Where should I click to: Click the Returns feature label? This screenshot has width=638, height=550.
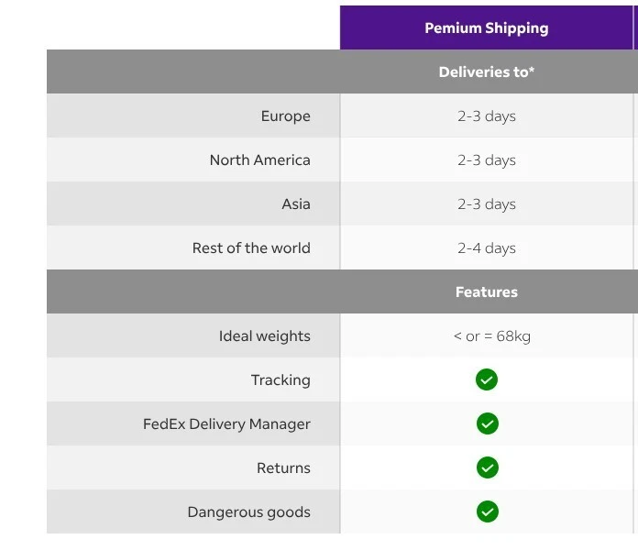coord(283,467)
